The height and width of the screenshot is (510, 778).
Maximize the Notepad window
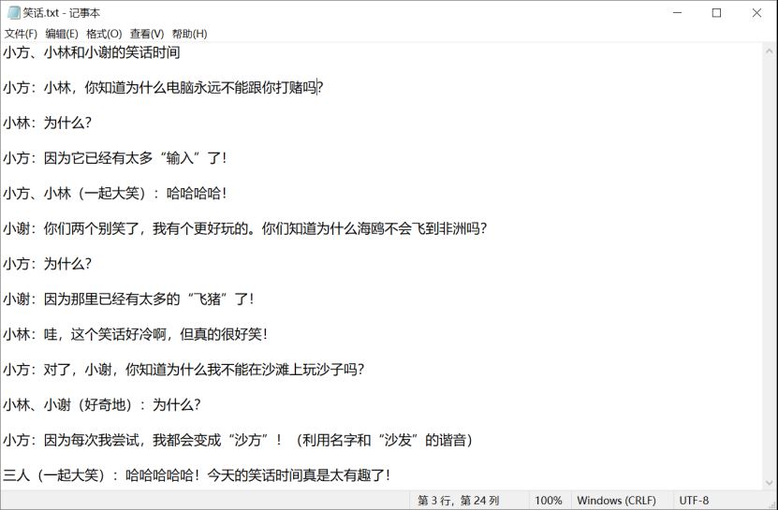716,13
